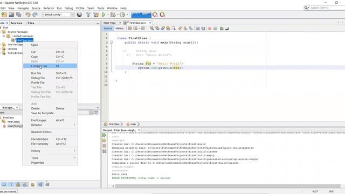Click the Clean and Build Project icon

96,15
